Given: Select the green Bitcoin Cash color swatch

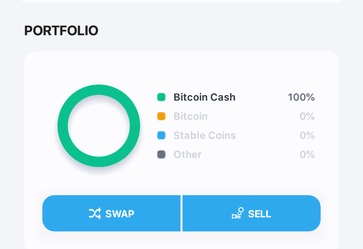Looking at the screenshot, I should 161,97.
